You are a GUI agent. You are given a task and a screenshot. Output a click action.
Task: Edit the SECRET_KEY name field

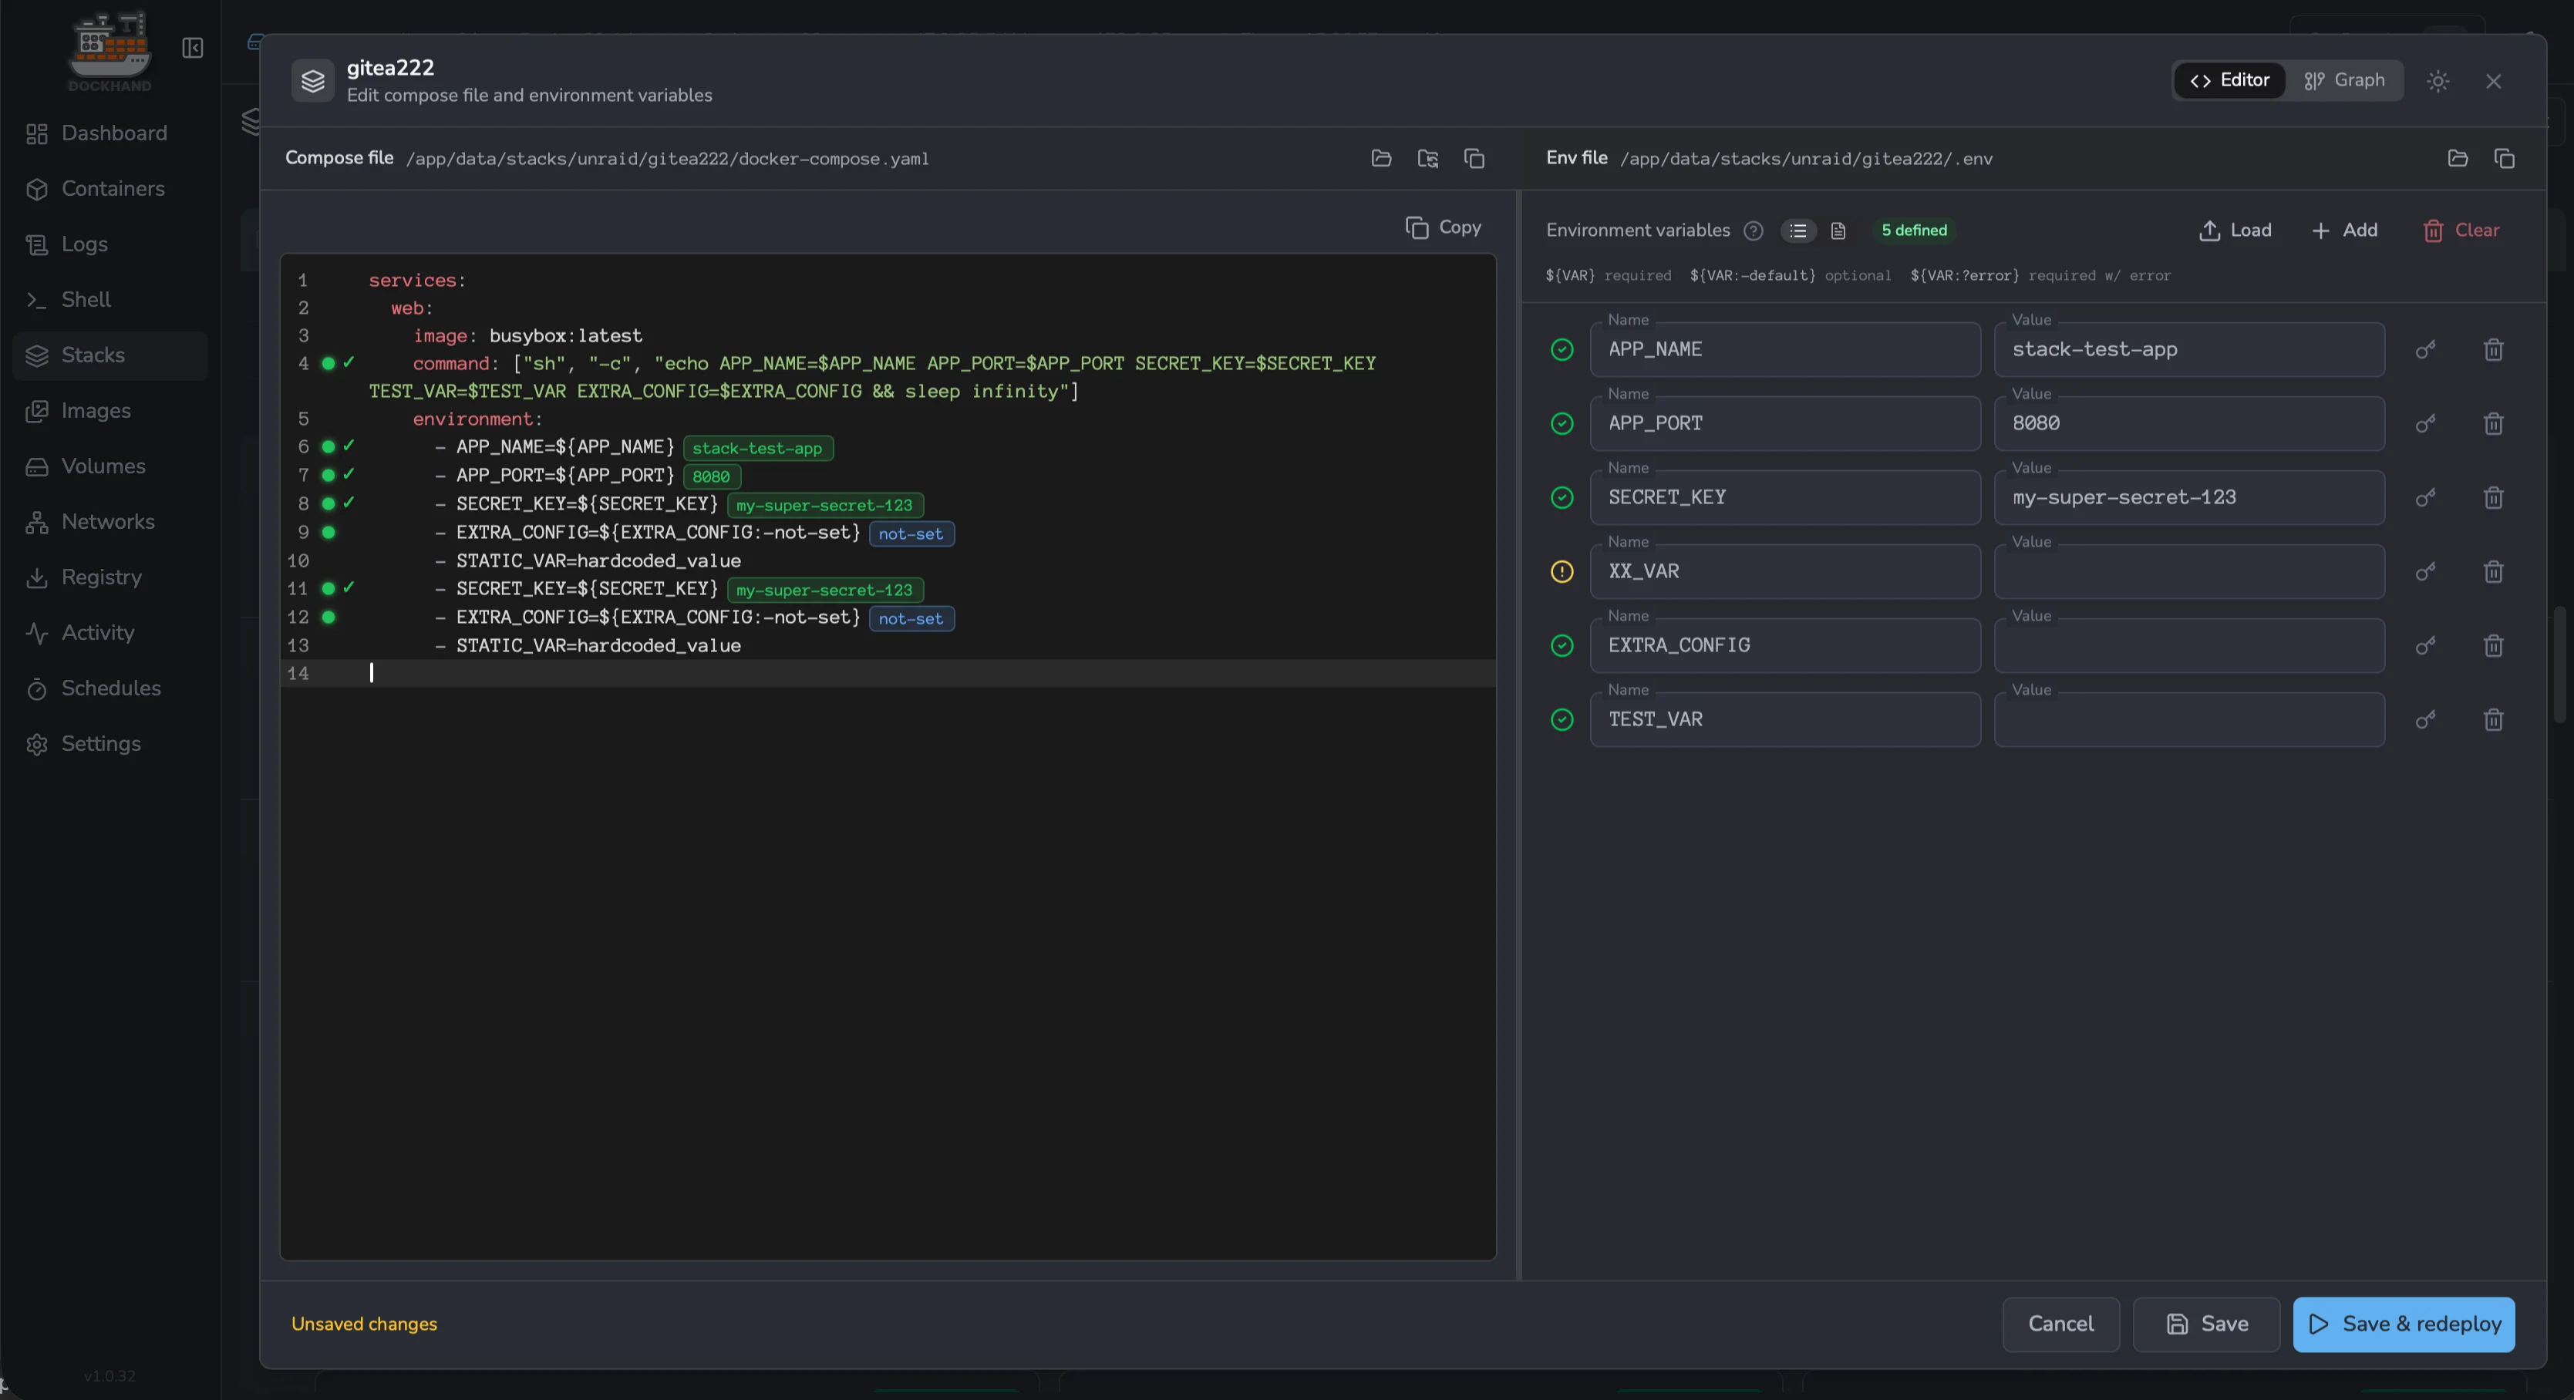tap(1784, 498)
